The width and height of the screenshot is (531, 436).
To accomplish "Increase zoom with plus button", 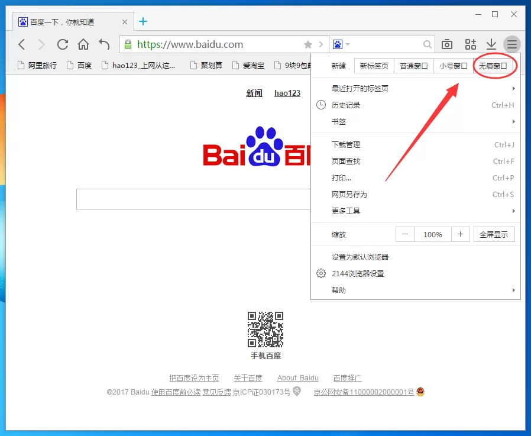I will (x=461, y=234).
